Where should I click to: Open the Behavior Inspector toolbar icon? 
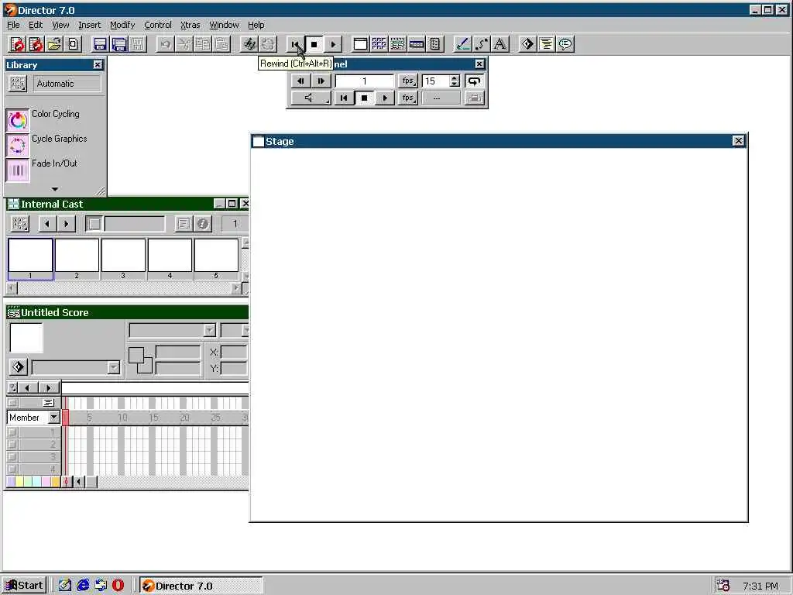coord(528,44)
